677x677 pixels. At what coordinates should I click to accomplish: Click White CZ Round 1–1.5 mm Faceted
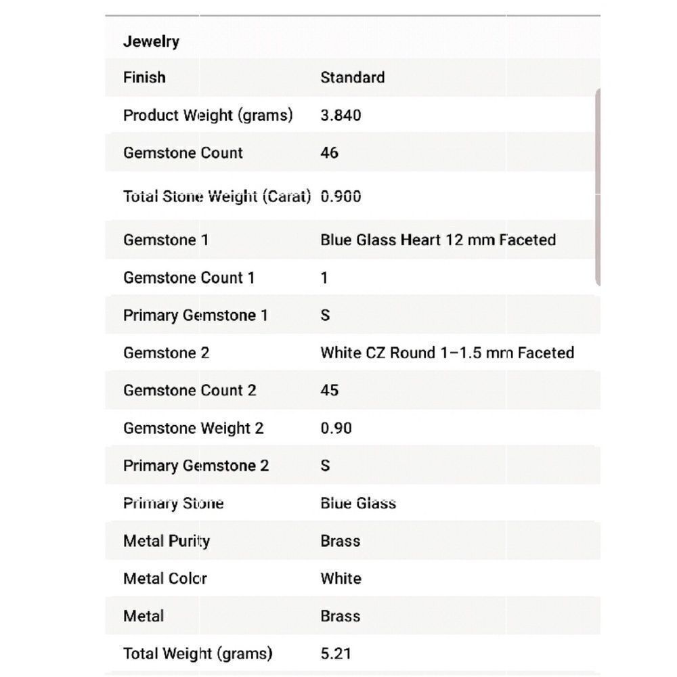447,353
